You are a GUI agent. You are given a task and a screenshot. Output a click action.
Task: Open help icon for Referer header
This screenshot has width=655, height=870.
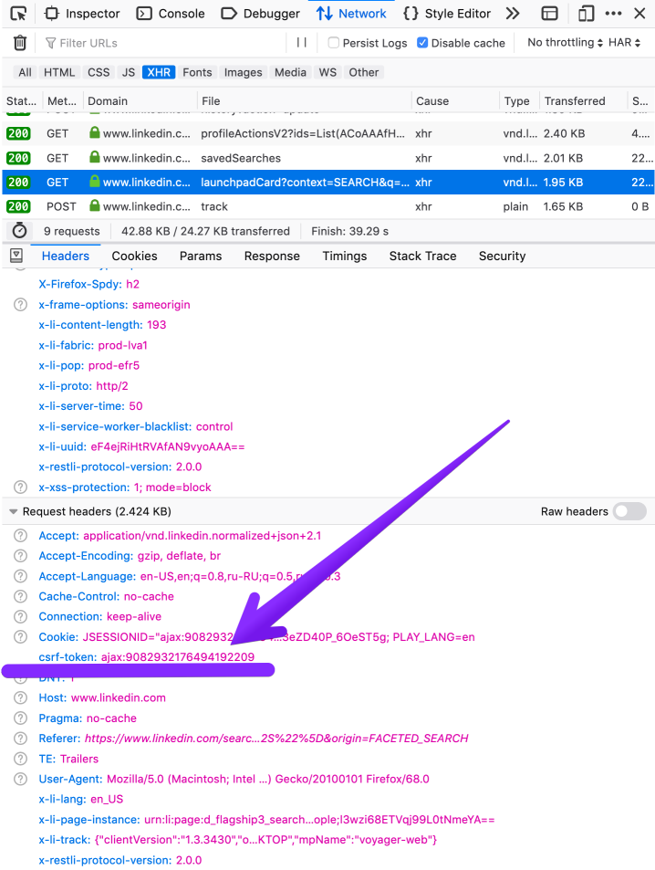(x=20, y=739)
